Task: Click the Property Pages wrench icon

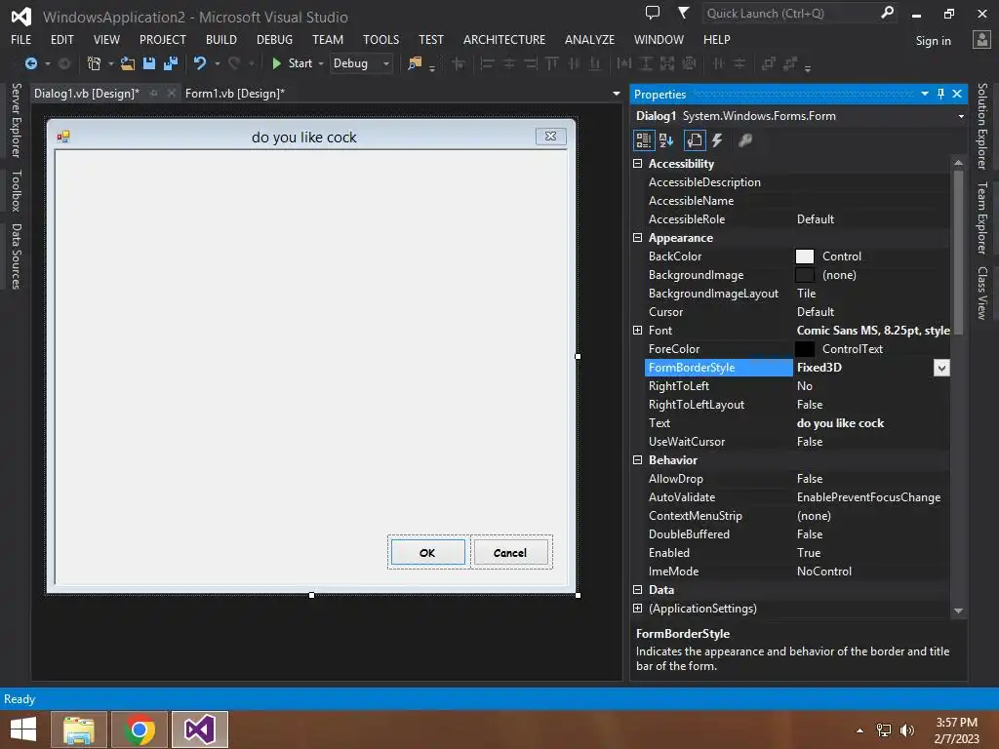Action: coord(744,140)
